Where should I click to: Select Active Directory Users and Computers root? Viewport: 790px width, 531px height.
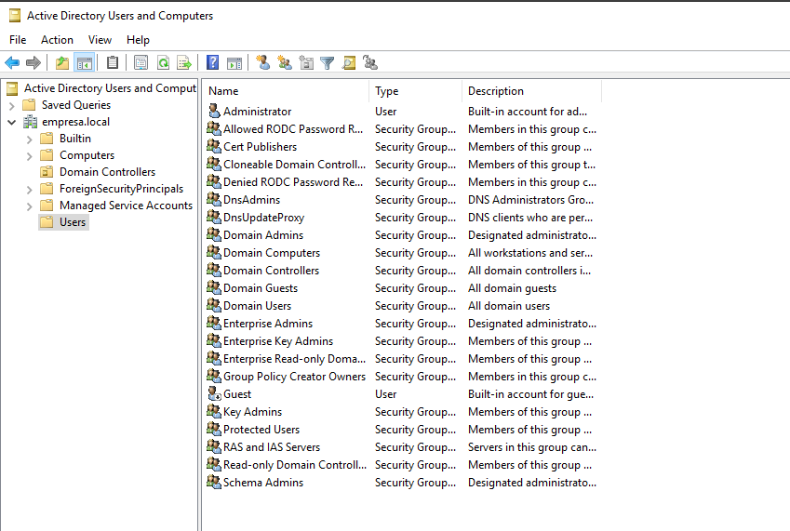[110, 88]
